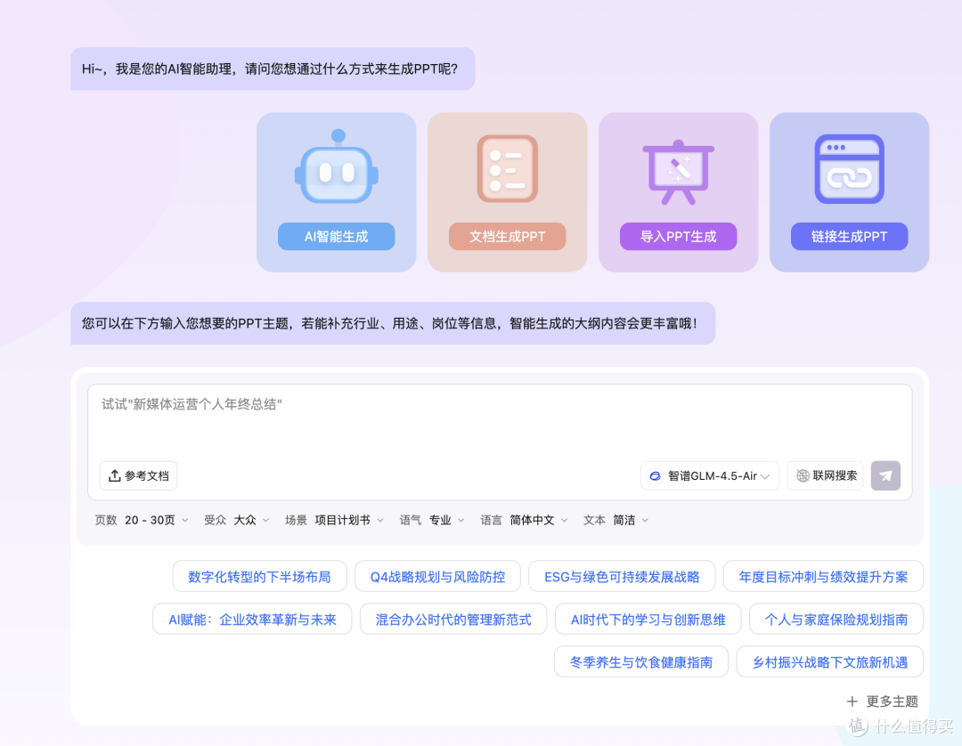Upload a reference via 参考文档 button

tap(139, 475)
